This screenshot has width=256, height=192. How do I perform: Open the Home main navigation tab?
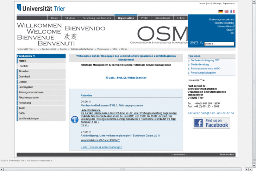55,18
